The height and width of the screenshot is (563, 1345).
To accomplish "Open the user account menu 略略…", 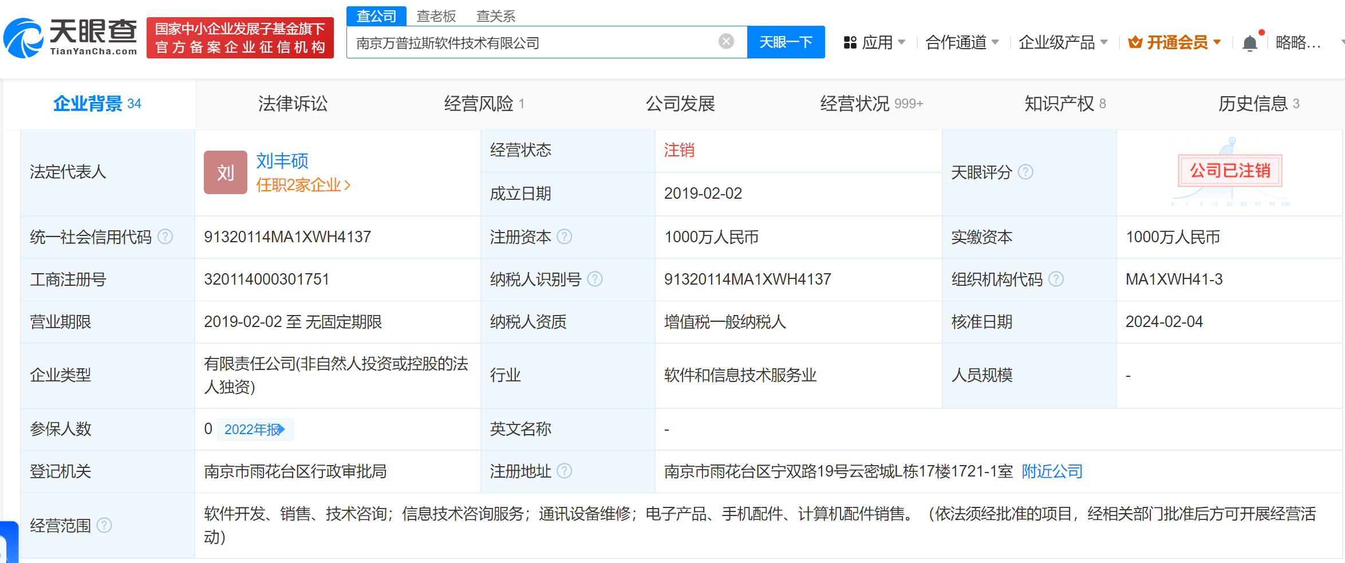I will click(x=1298, y=42).
